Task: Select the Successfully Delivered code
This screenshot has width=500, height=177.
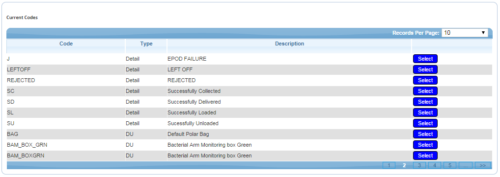Action: (x=425, y=102)
